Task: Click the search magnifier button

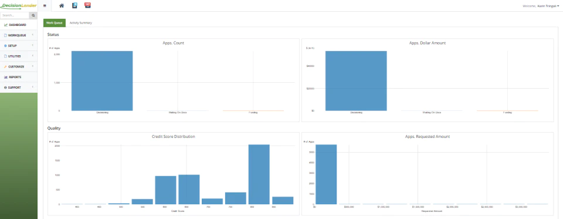Action: tap(33, 15)
